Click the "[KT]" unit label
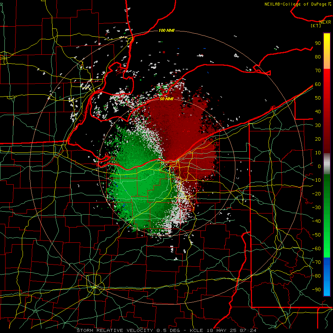 [316, 26]
